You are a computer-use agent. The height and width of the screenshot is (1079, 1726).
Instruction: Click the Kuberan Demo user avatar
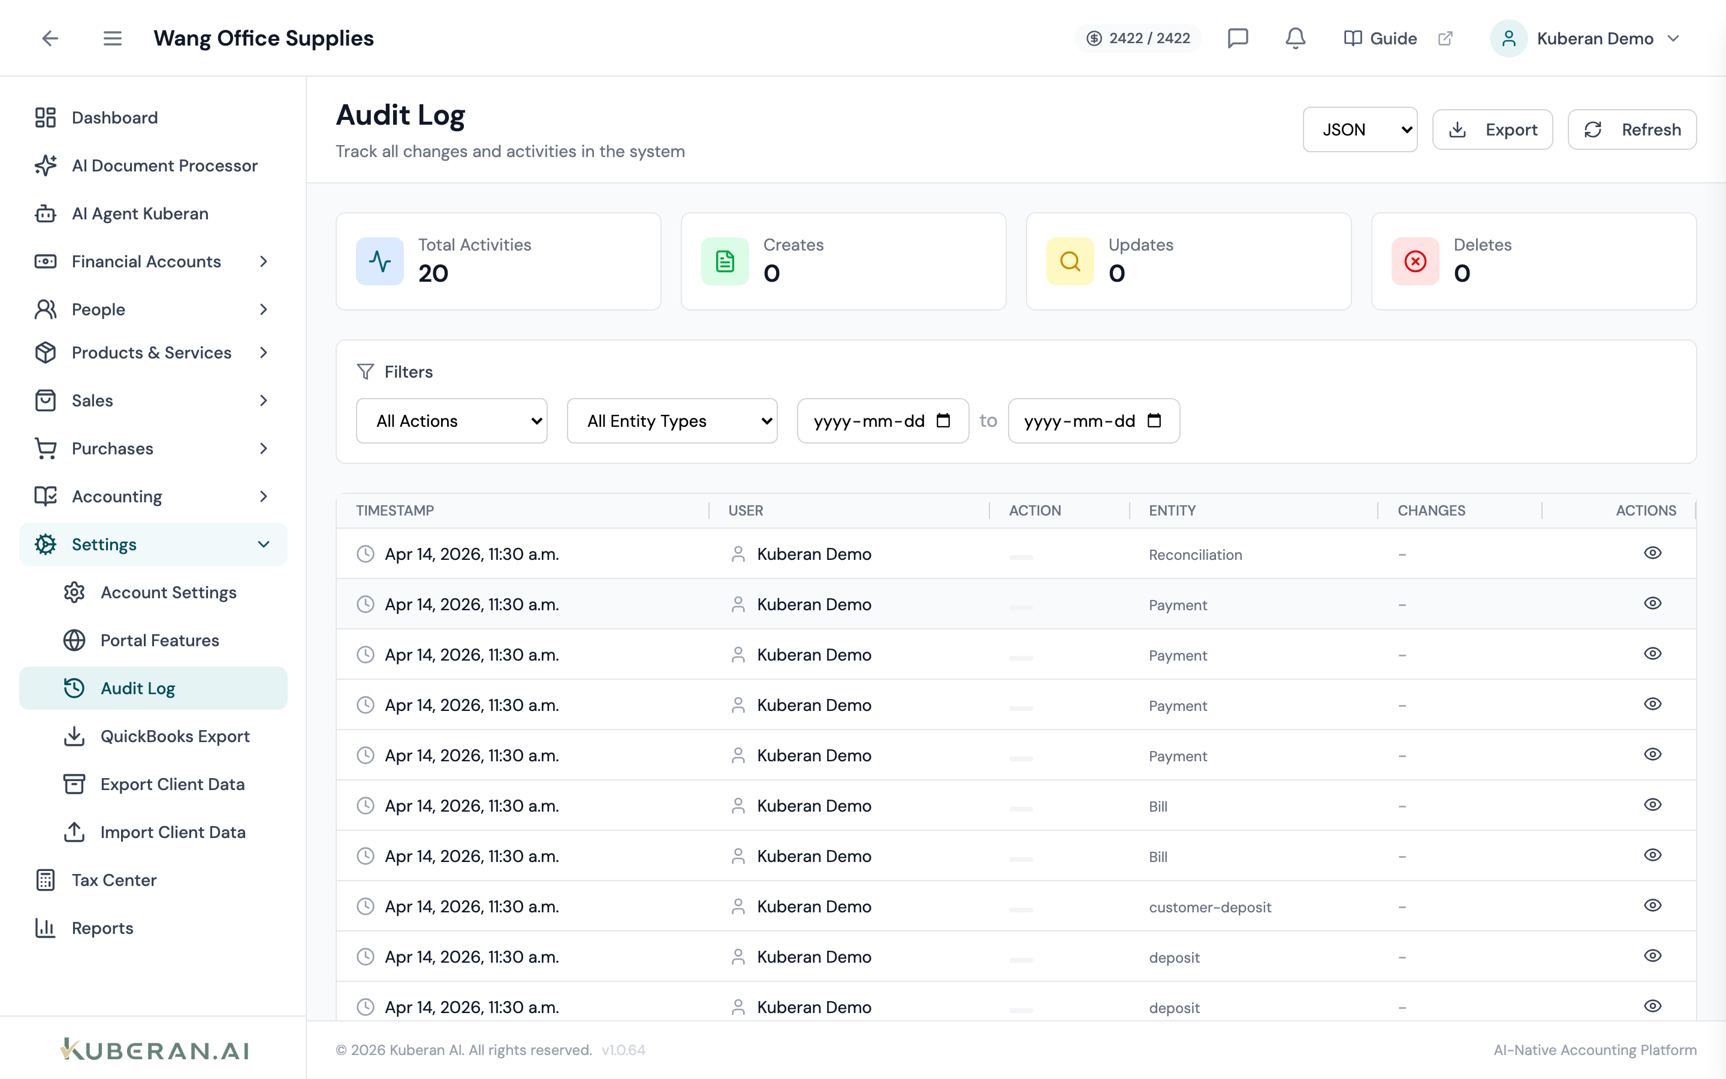(x=1508, y=38)
